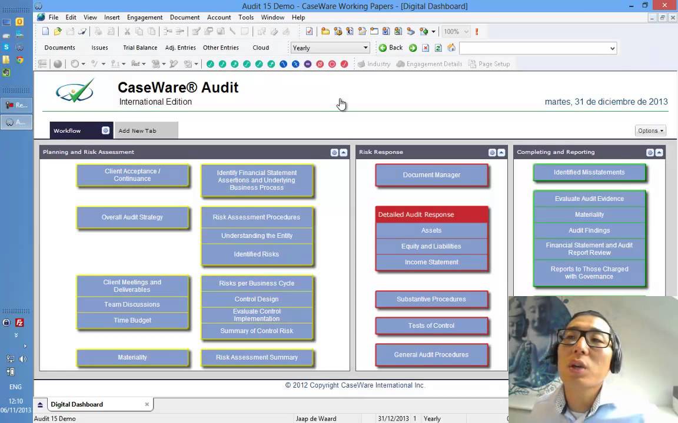Switch to the Adj. Entries view
This screenshot has width=678, height=423.
180,48
